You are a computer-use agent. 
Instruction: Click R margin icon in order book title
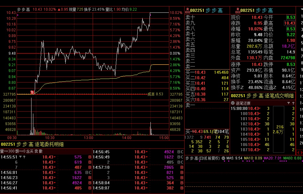point(187,10)
